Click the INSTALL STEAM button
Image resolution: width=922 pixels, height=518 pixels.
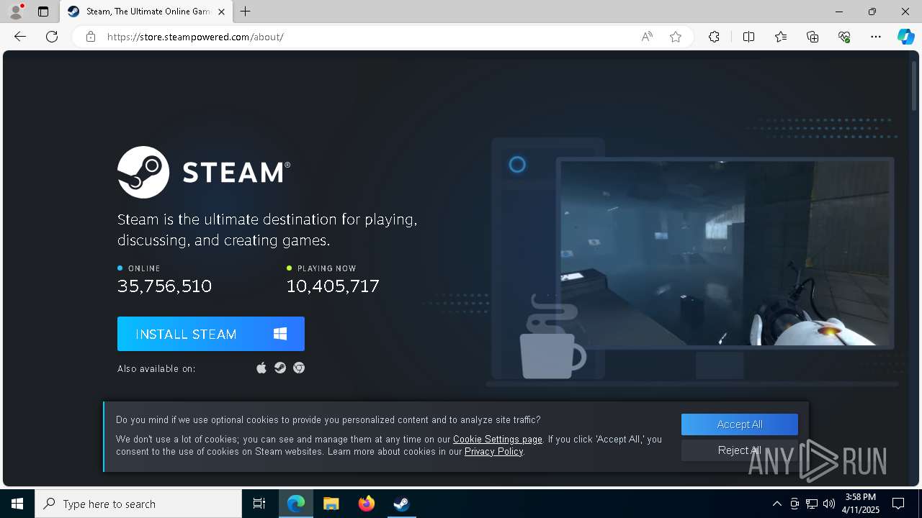click(x=211, y=334)
